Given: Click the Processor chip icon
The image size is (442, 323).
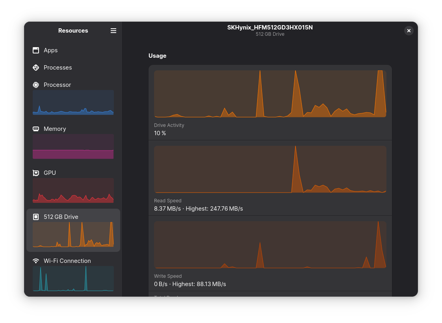Looking at the screenshot, I should [x=36, y=85].
